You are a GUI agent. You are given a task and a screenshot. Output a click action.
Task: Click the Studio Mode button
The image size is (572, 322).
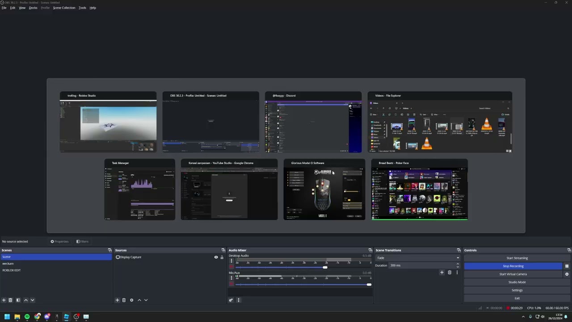pos(517,282)
